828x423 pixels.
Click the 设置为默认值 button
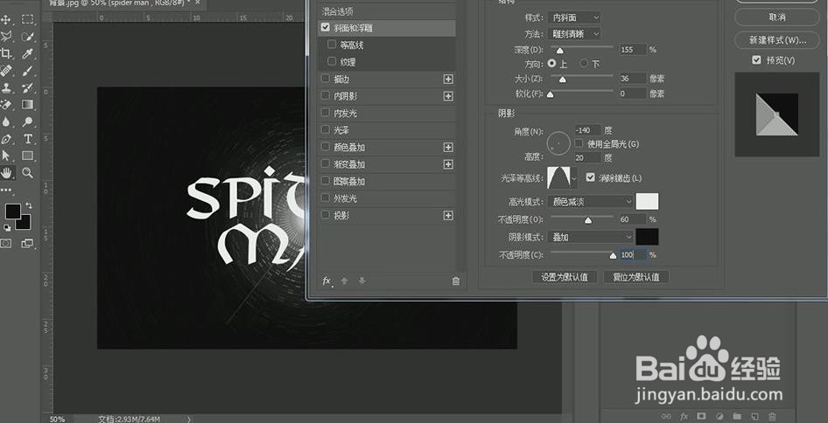tap(565, 277)
